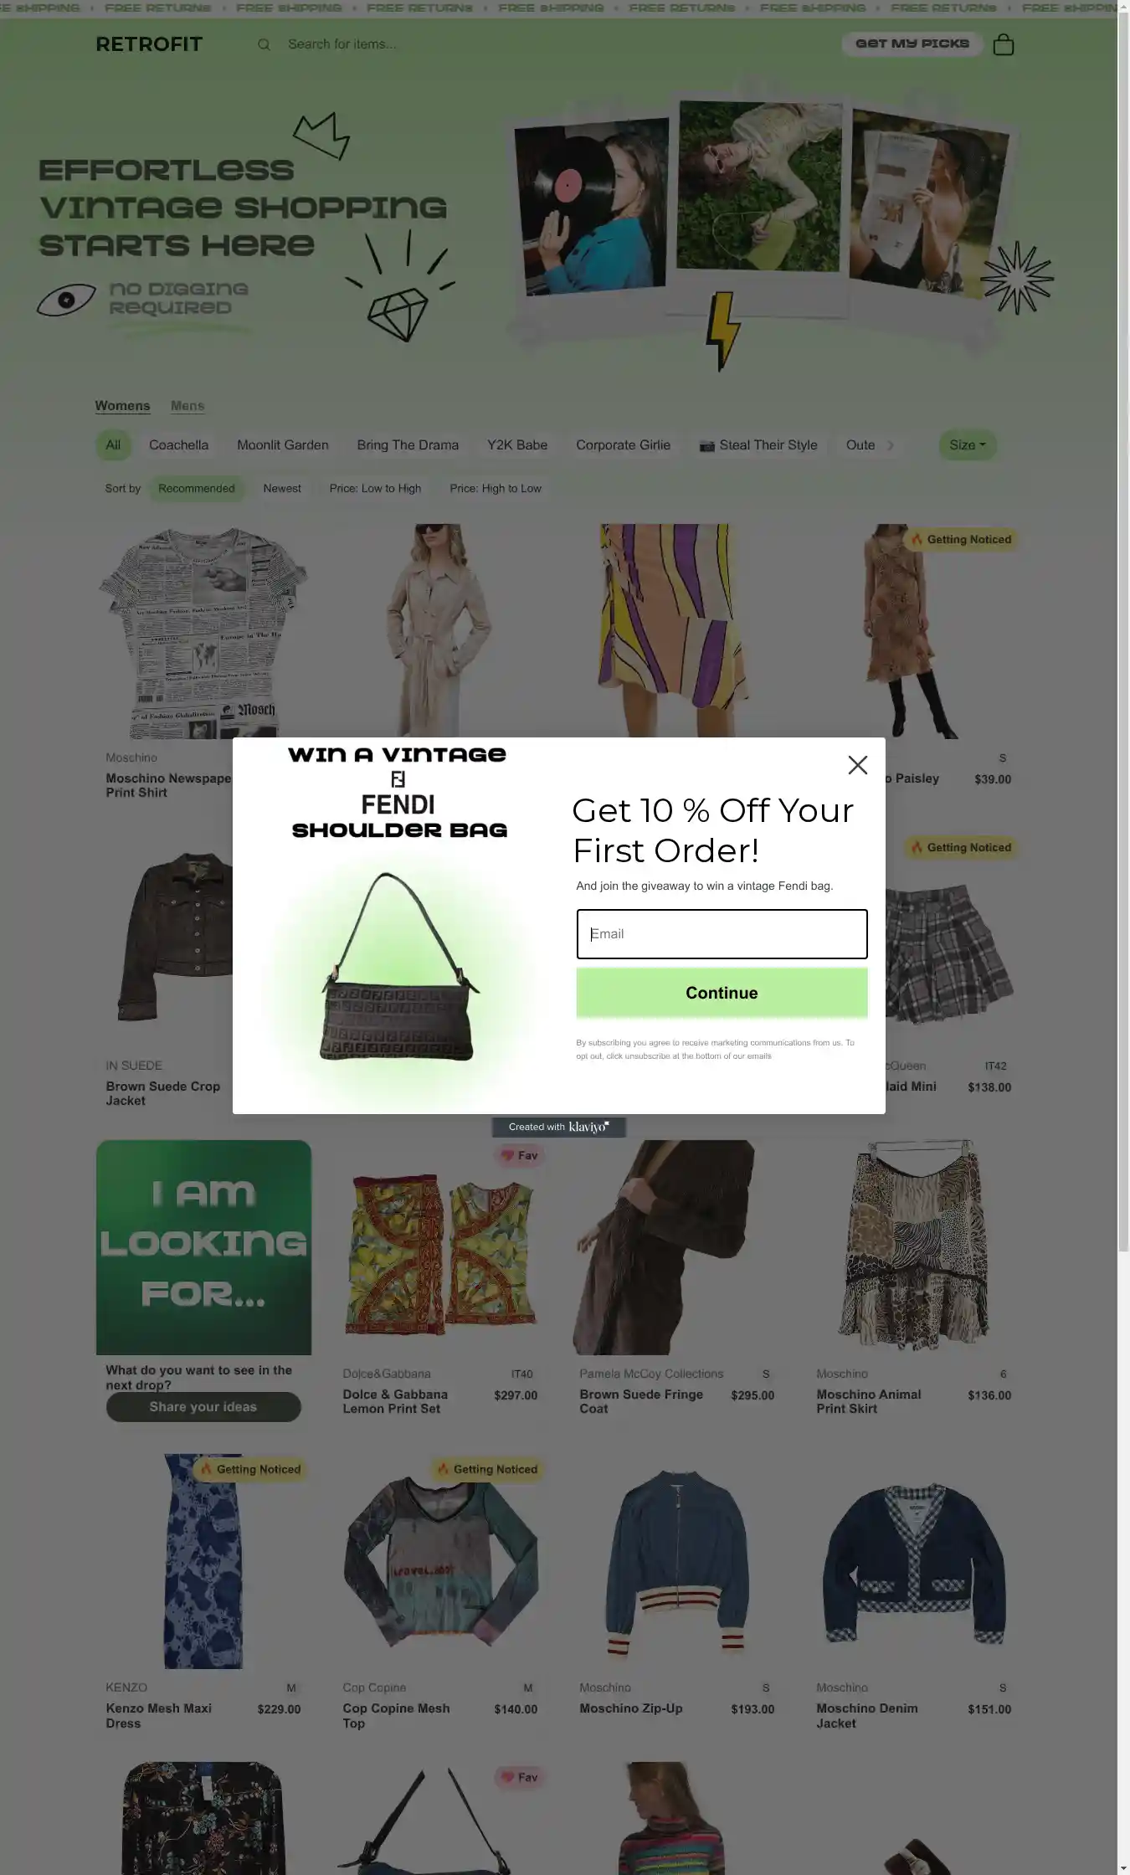The image size is (1130, 1875).
Task: Open the Size dropdown
Action: (x=968, y=445)
